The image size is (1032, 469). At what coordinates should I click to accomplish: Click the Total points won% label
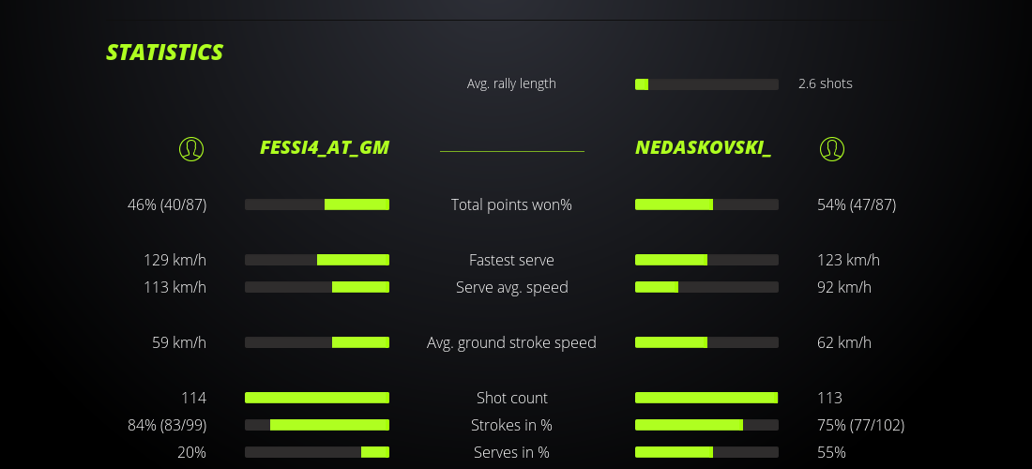point(511,204)
